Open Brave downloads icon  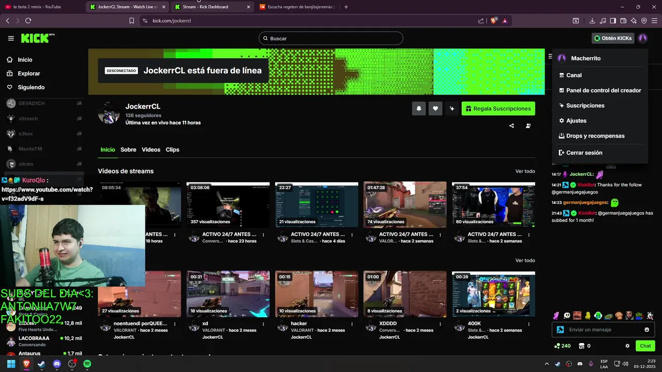[592, 21]
